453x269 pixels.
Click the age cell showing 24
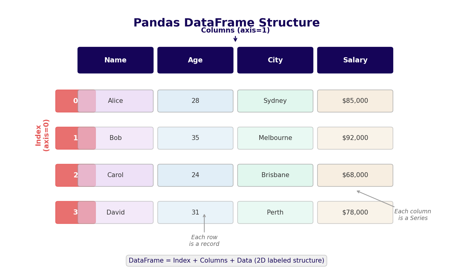click(195, 175)
